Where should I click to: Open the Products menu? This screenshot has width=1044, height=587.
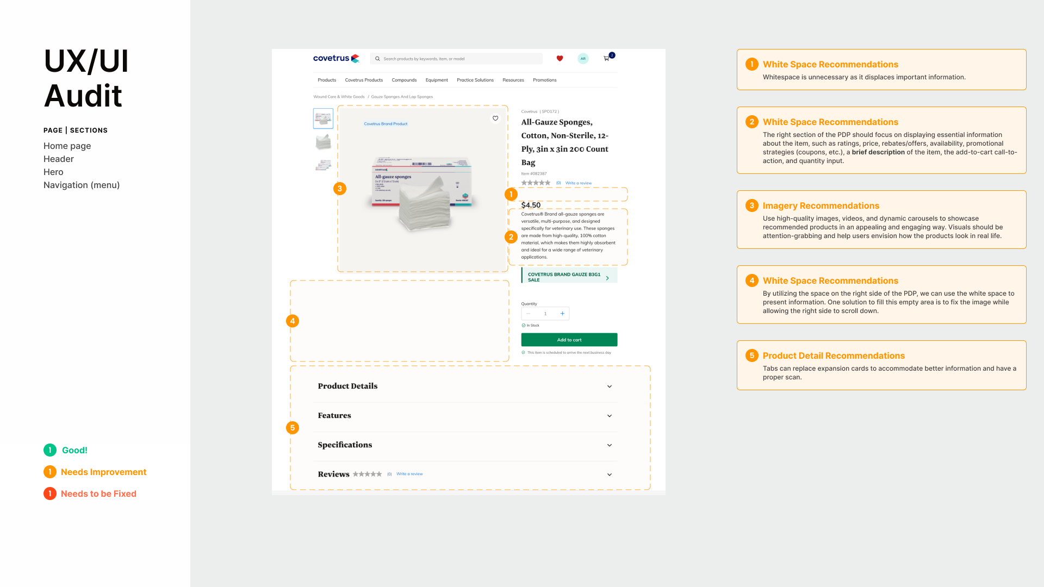click(327, 80)
